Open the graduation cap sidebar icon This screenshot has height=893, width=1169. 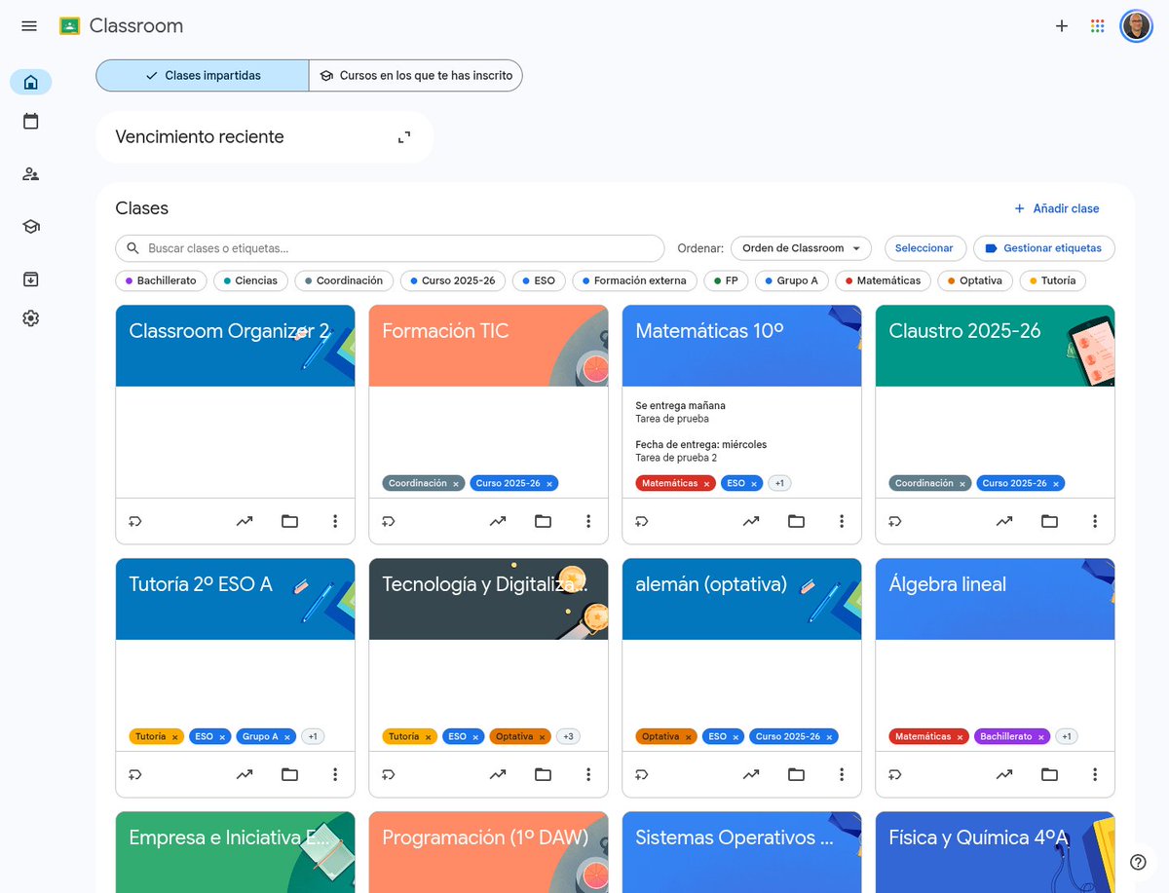coord(31,226)
